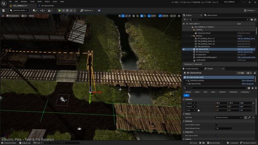
Task: Collapse the Meshes folder in Outliner
Action: [x=192, y=36]
